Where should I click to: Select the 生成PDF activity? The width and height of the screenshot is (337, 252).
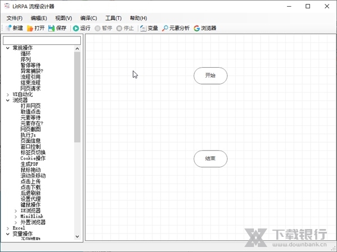[x=29, y=164]
